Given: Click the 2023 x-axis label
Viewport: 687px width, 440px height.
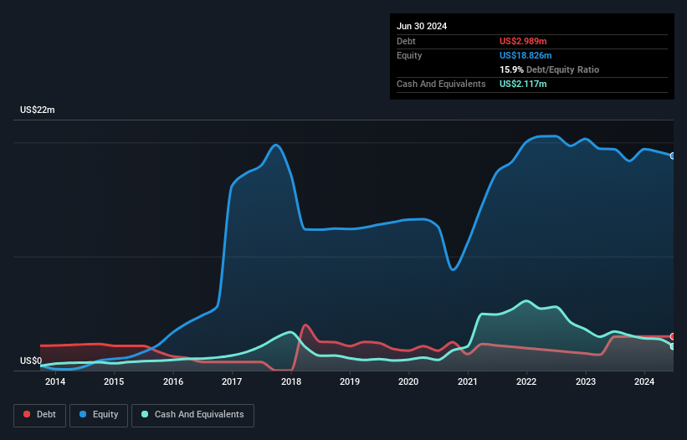Looking at the screenshot, I should pyautogui.click(x=586, y=381).
